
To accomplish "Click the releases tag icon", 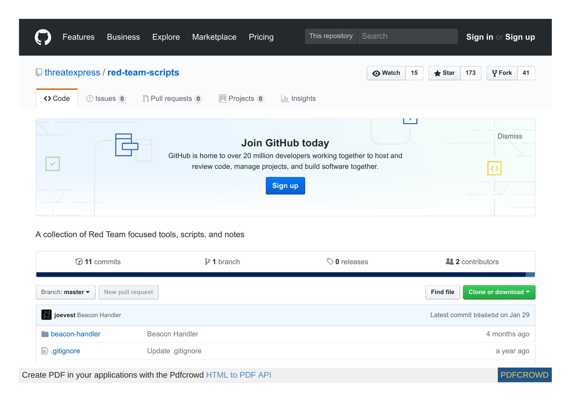I will tap(330, 261).
